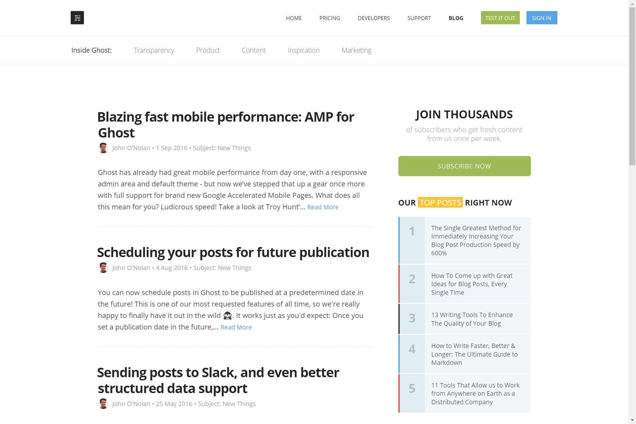This screenshot has height=424, width=636.
Task: Open top post number 3 Writing Tools
Action: click(x=464, y=319)
